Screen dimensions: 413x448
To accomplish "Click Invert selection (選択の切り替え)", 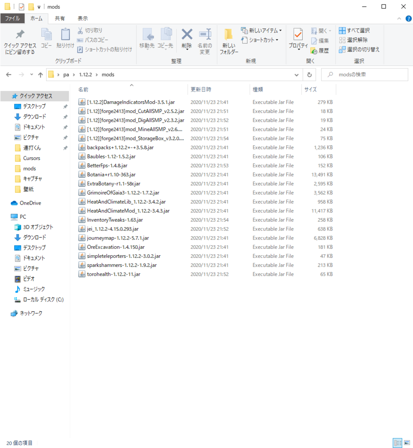I will (359, 49).
